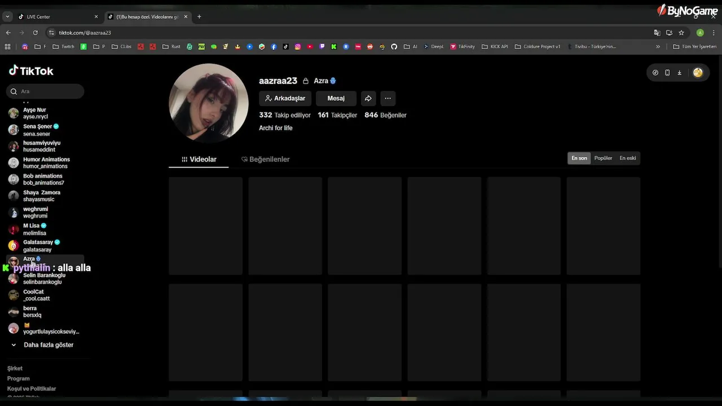This screenshot has width=722, height=406.
Task: Open the Chrome profile avatar A
Action: (x=700, y=33)
